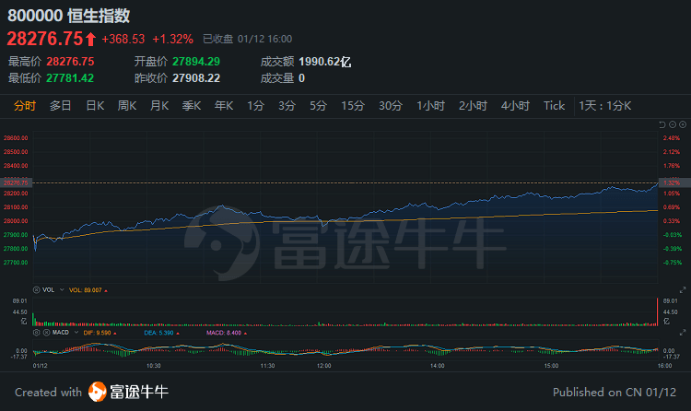Click the 14:00 time axis label
691x411 pixels.
click(437, 366)
